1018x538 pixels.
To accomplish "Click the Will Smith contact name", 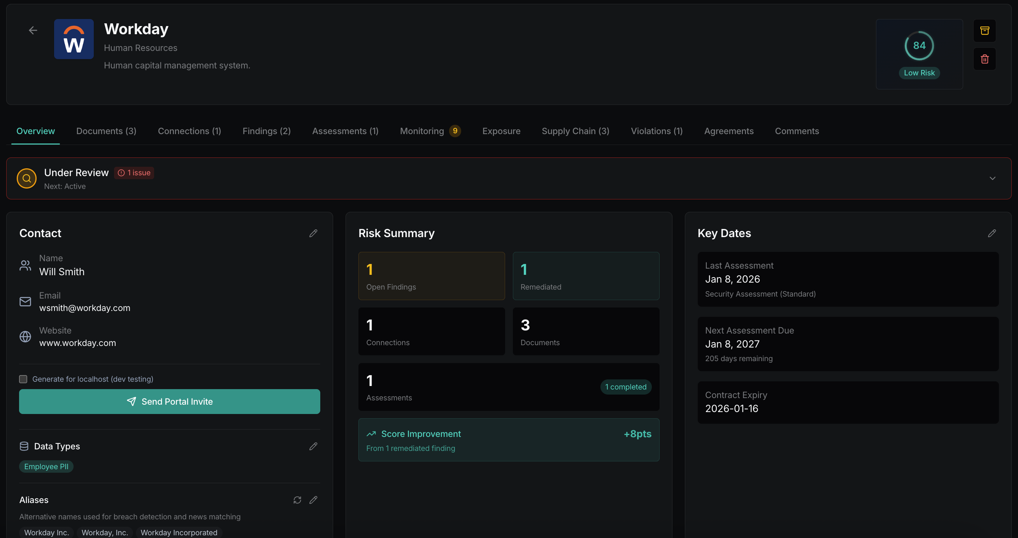I will tap(61, 272).
